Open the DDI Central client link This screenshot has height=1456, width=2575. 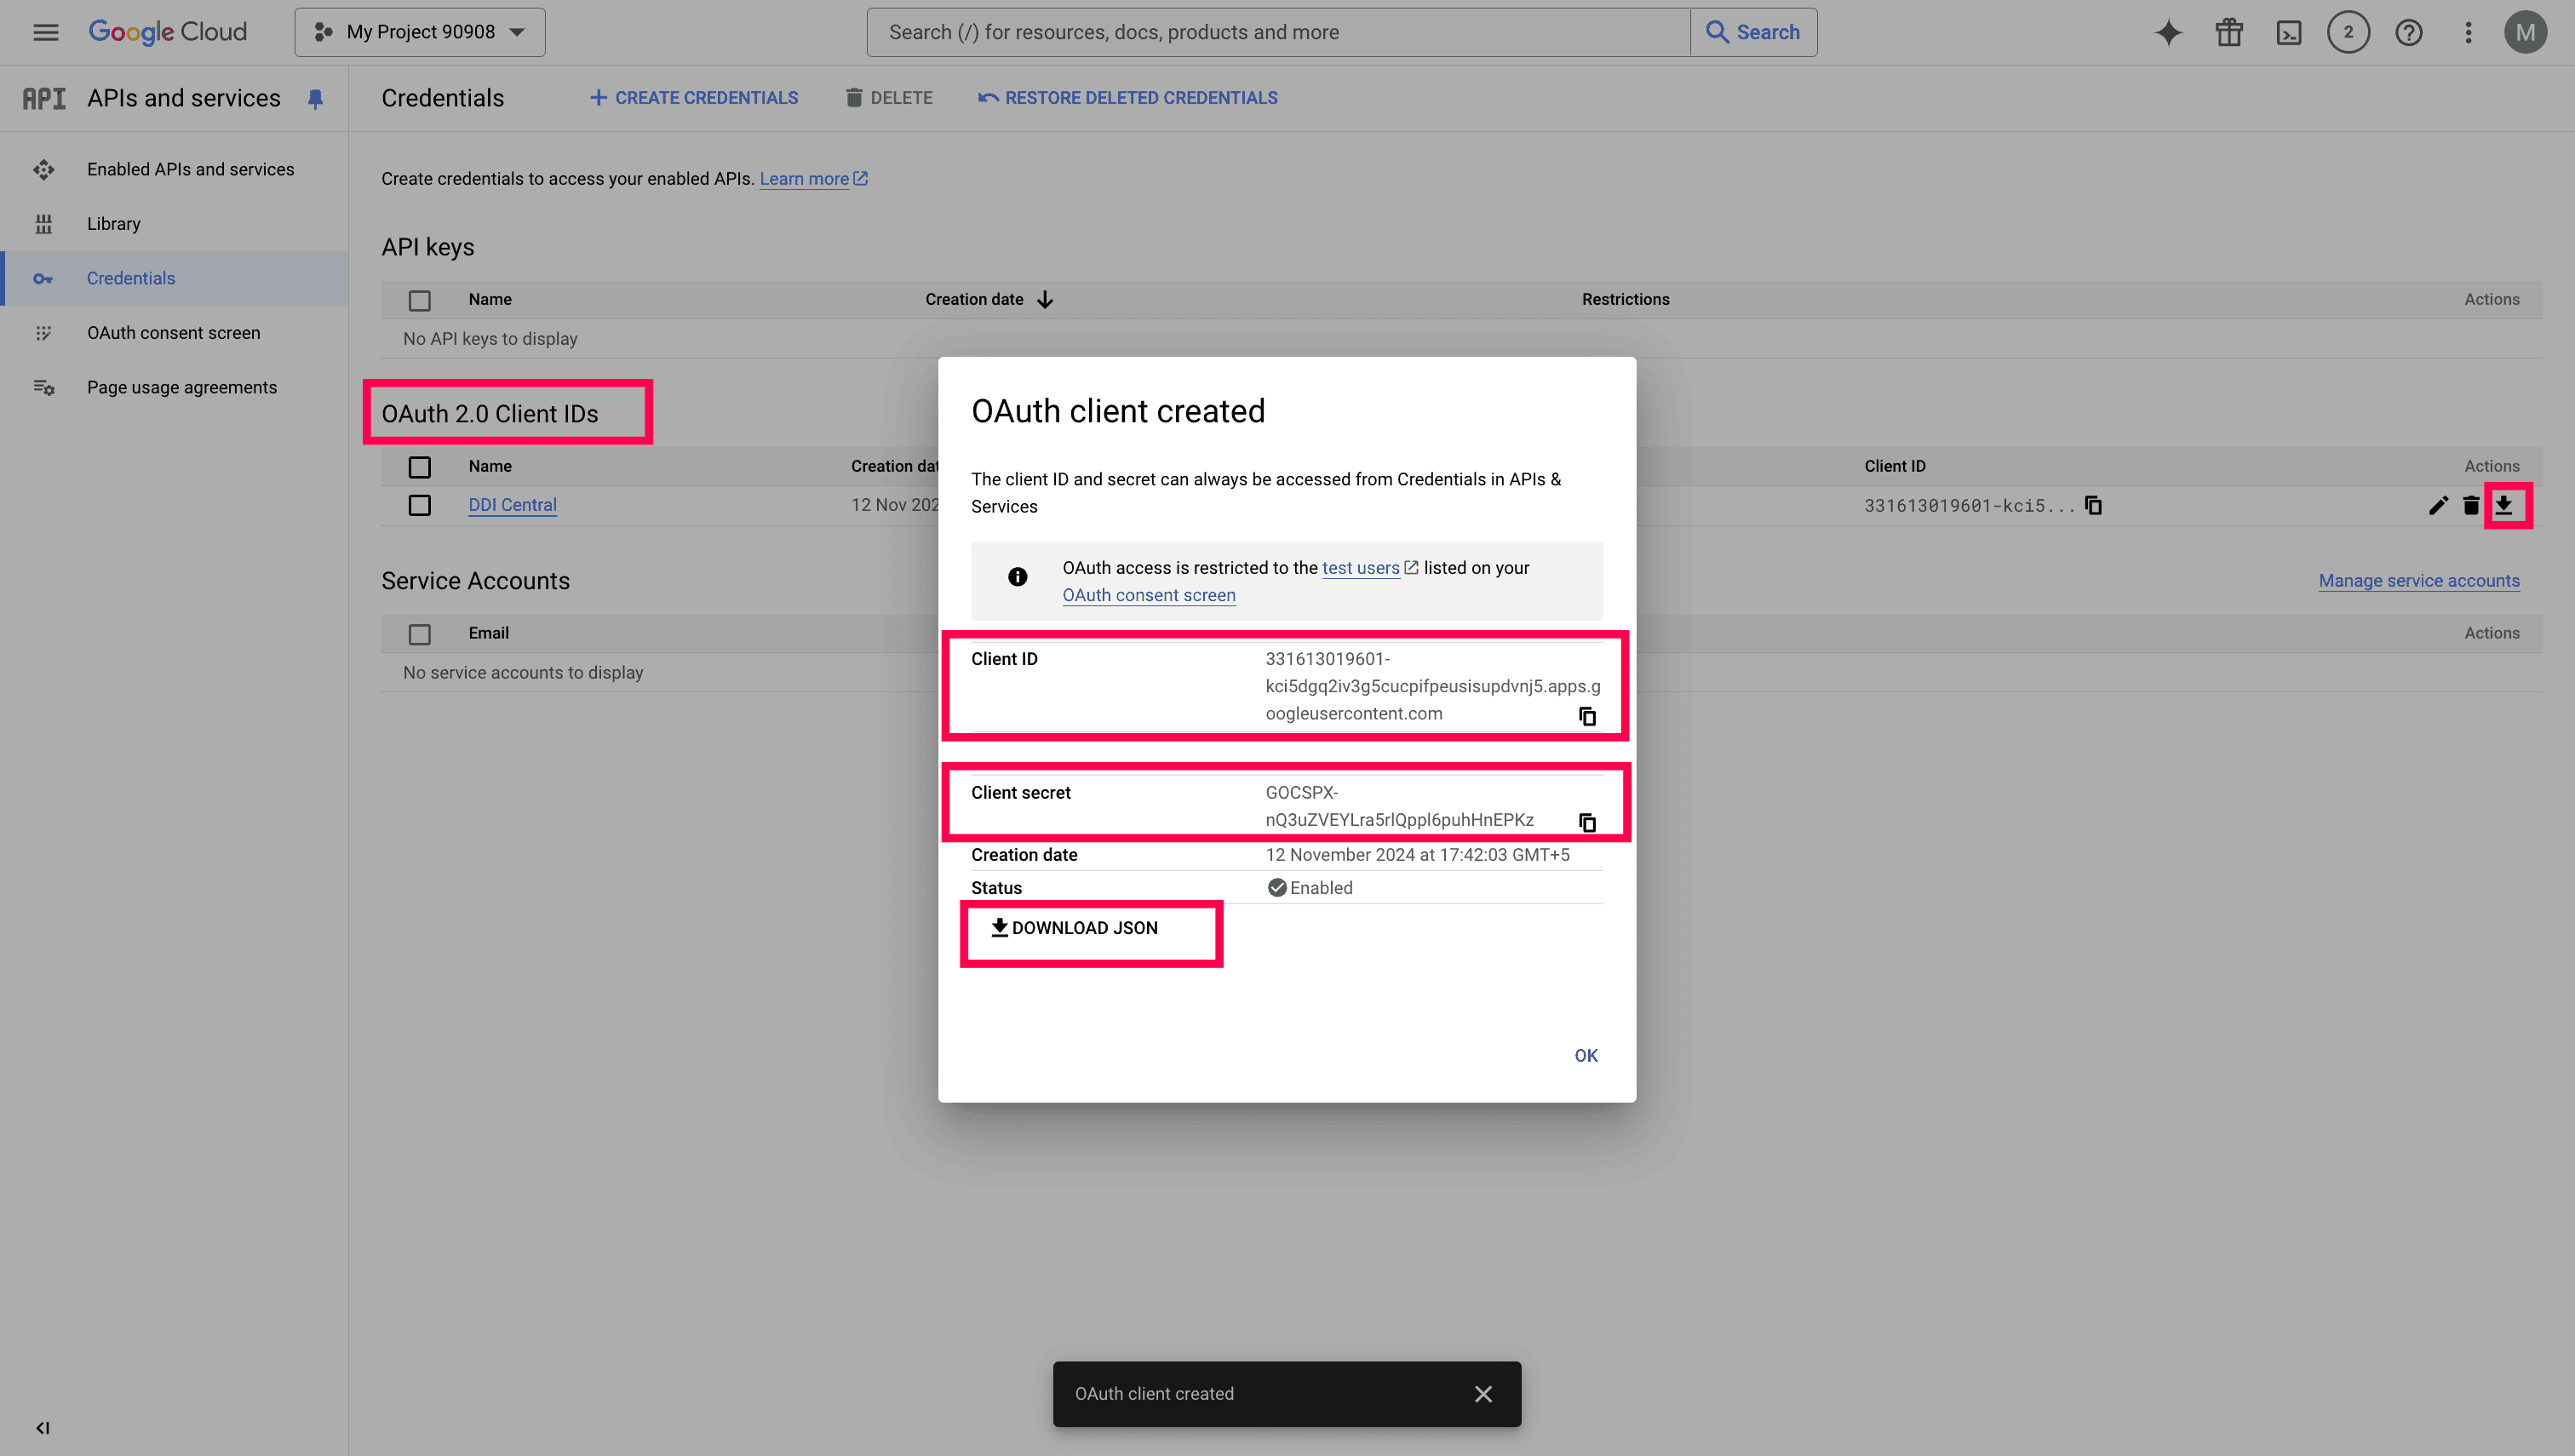point(512,505)
